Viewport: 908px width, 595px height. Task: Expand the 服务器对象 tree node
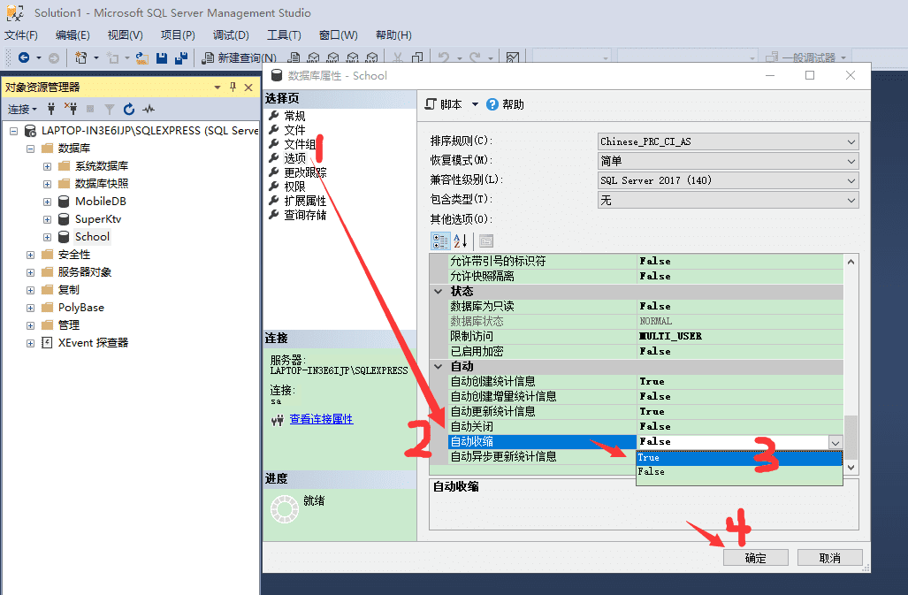coord(31,272)
